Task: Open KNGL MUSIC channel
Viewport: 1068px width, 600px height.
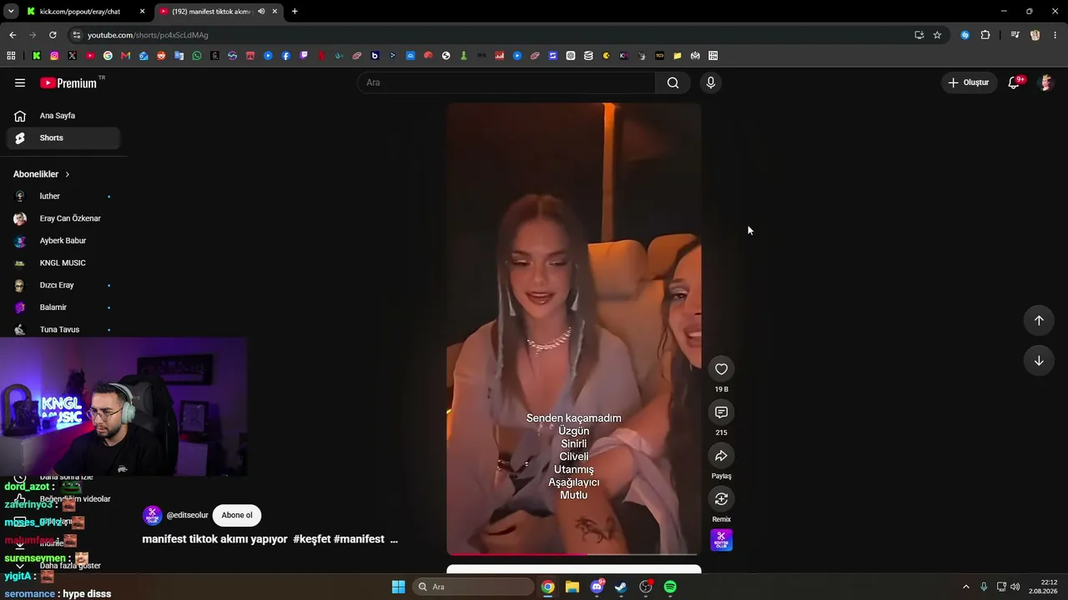Action: [63, 263]
